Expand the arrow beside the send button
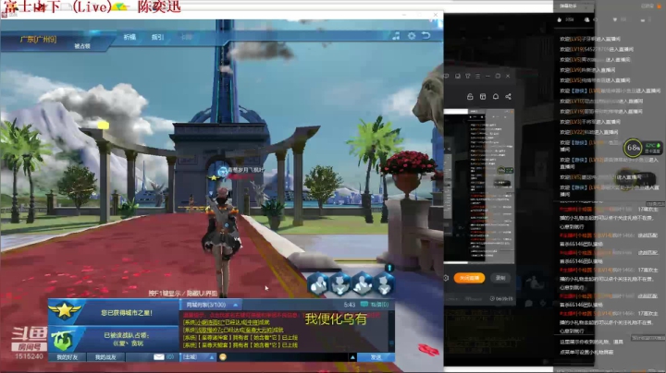Image resolution: width=666 pixels, height=373 pixels. click(x=352, y=357)
